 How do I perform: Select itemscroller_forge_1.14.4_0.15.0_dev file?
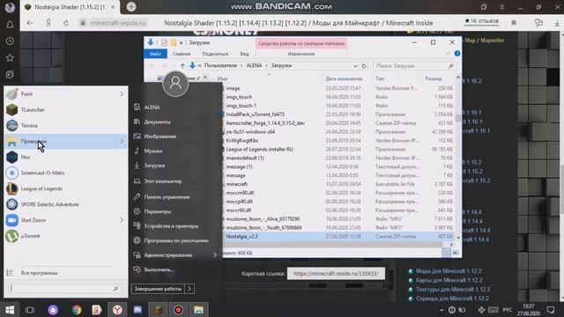265,123
